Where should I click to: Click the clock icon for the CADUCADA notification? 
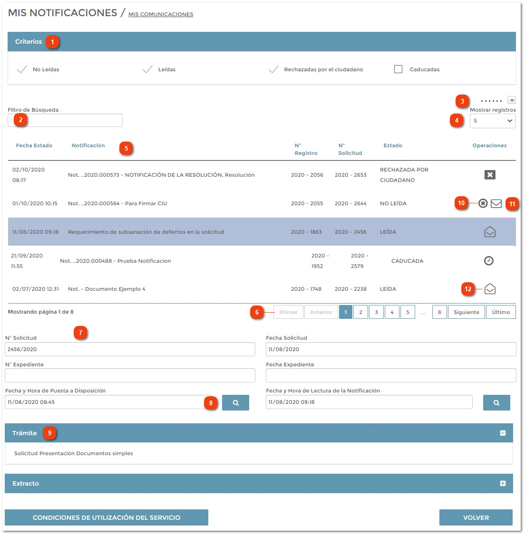[488, 260]
